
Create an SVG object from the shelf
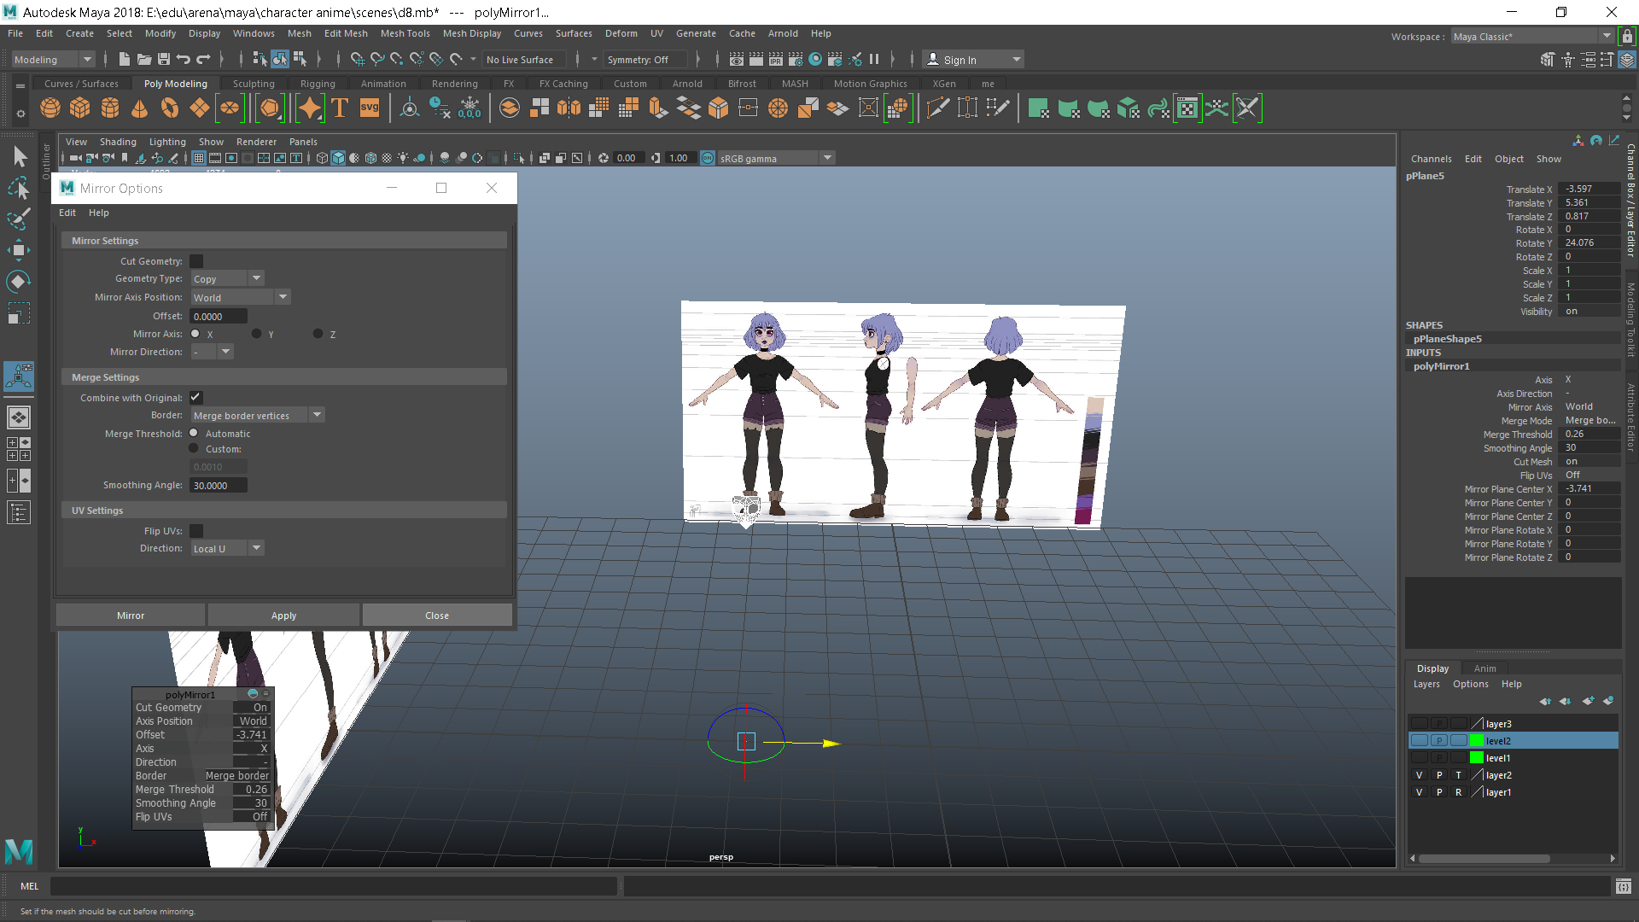(369, 108)
